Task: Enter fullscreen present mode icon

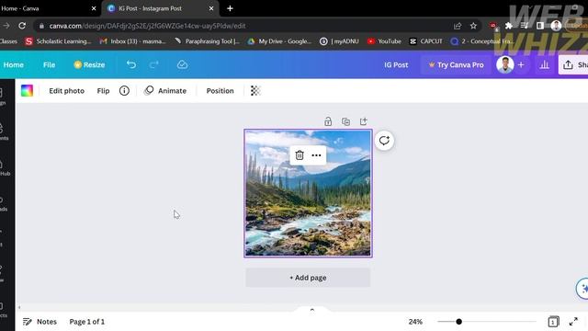Action: pos(573,322)
